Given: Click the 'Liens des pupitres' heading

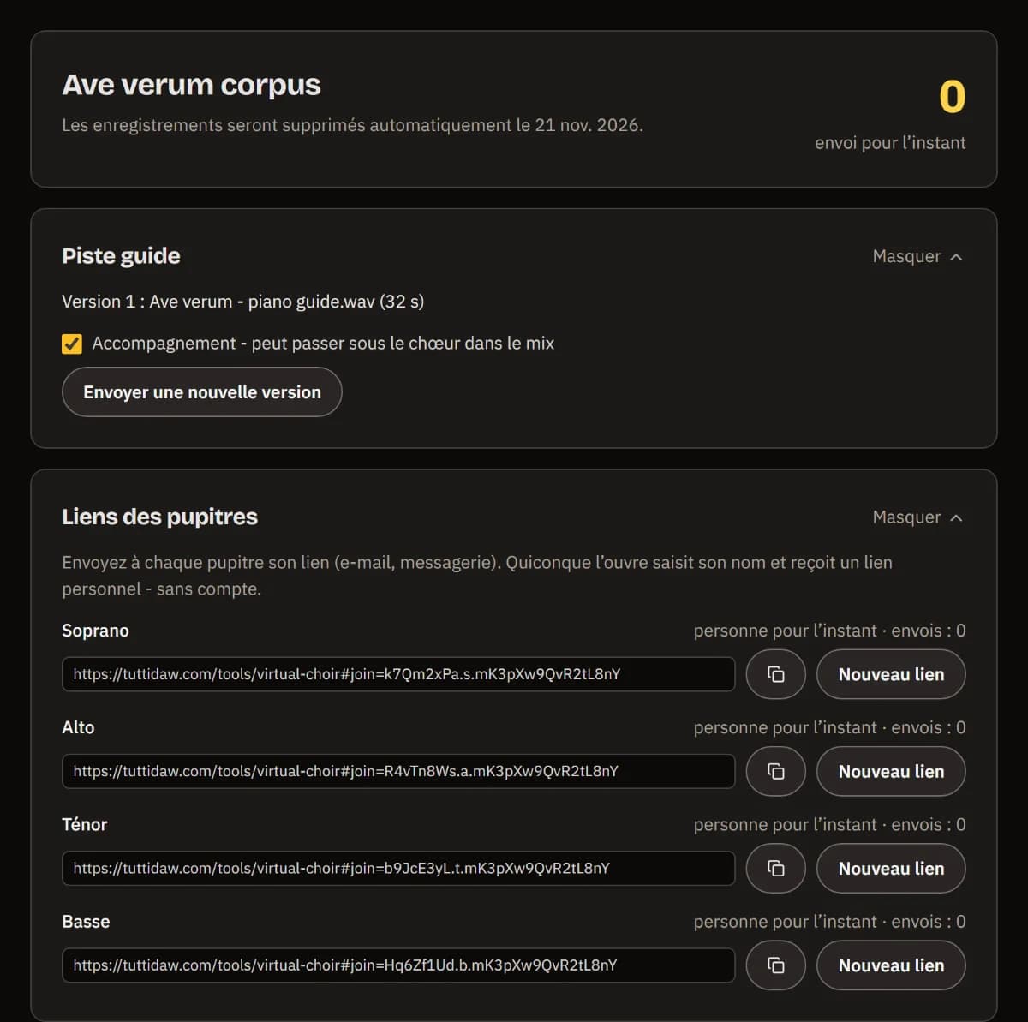Looking at the screenshot, I should point(159,517).
